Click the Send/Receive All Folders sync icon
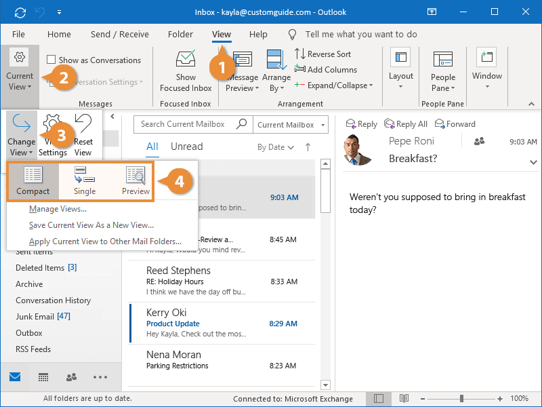This screenshot has width=542, height=407. click(20, 12)
